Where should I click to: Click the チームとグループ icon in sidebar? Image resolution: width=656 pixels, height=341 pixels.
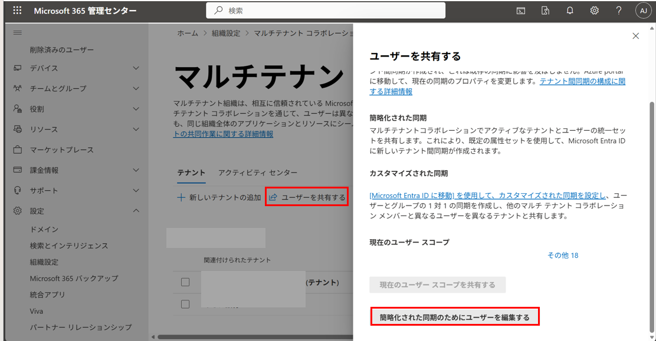click(x=18, y=88)
